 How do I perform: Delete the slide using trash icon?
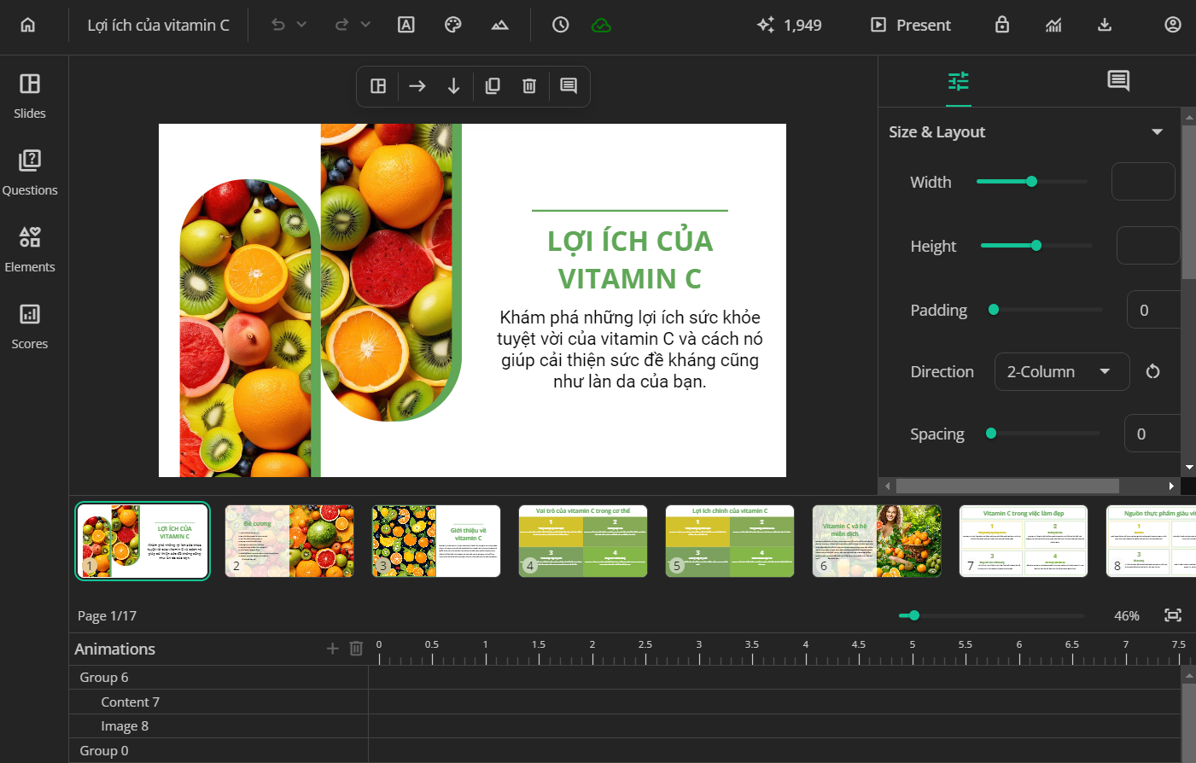529,86
